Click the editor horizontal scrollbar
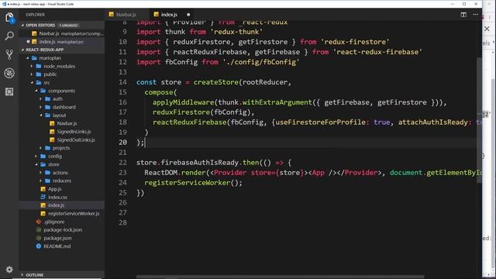The height and width of the screenshot is (279, 496). 280,277
